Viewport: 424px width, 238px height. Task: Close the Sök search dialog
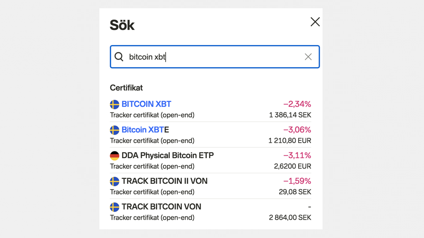pos(315,22)
